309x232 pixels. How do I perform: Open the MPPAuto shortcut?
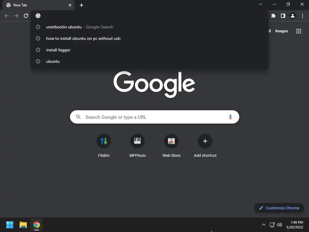click(x=138, y=146)
